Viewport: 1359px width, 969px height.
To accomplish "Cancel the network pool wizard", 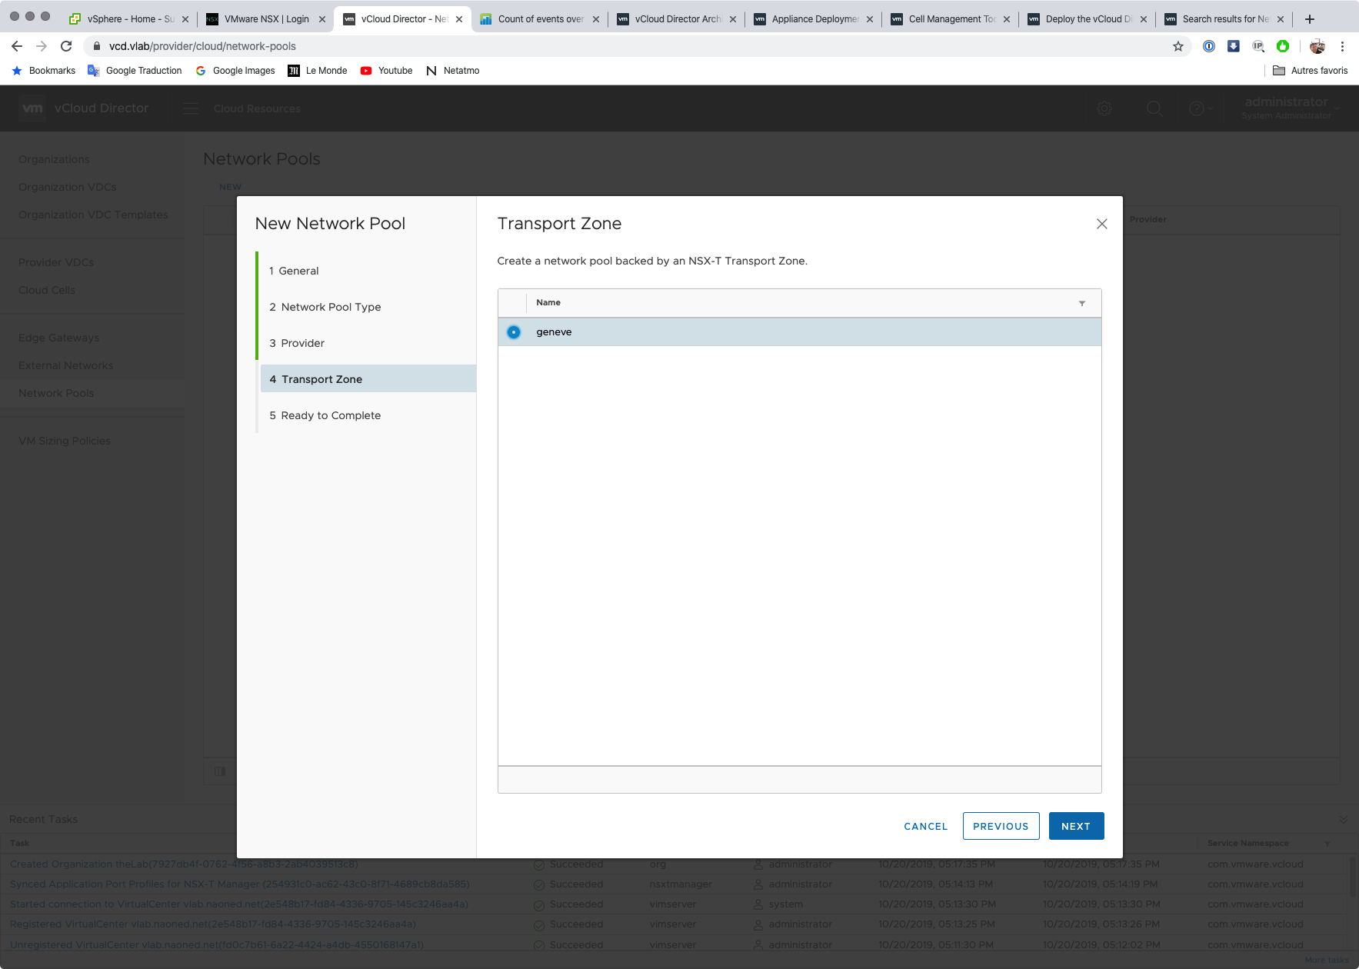I will click(x=925, y=826).
